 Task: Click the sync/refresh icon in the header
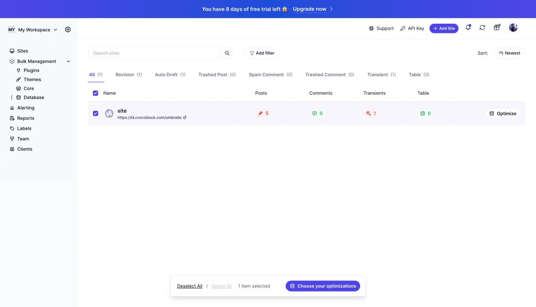(482, 27)
